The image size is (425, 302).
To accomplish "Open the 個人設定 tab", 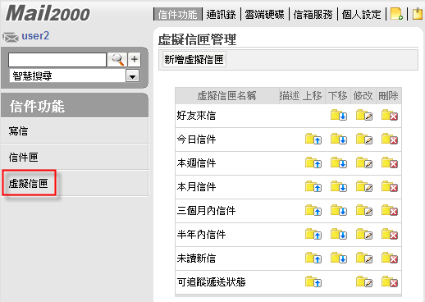I will tap(361, 14).
